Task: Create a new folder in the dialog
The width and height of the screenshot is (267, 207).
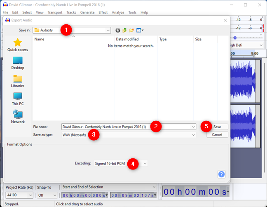Action: 131,31
